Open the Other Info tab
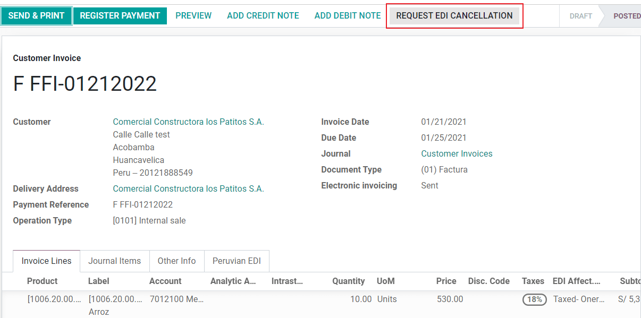 (176, 261)
